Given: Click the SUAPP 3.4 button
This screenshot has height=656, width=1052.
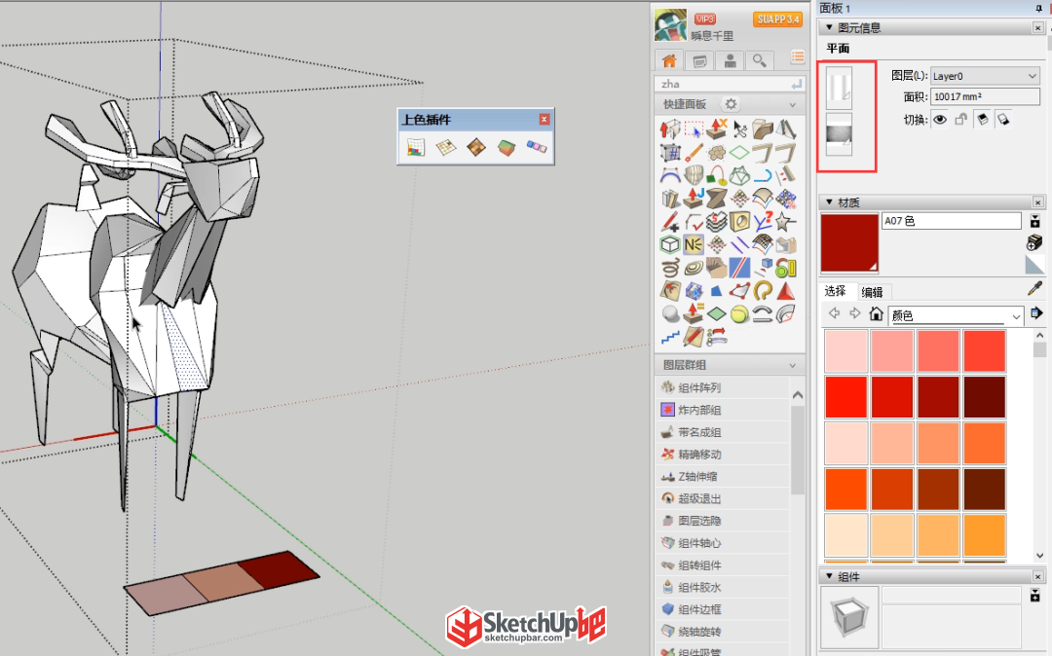Looking at the screenshot, I should tap(778, 19).
